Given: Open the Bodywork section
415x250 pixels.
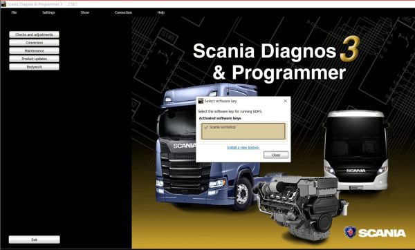Looking at the screenshot, I should [34, 67].
